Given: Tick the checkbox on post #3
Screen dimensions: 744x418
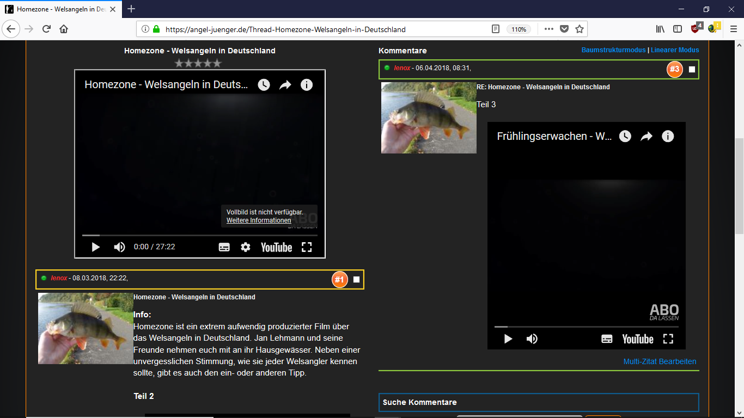Looking at the screenshot, I should pyautogui.click(x=692, y=69).
